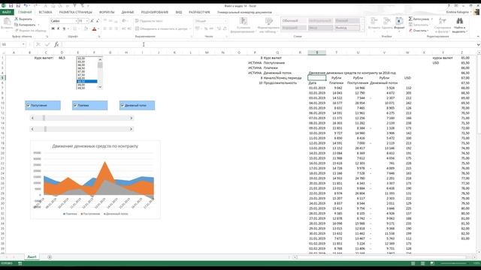481x270 pixels.
Task: Open the number format (Общий) dropdown
Action: pos(225,21)
